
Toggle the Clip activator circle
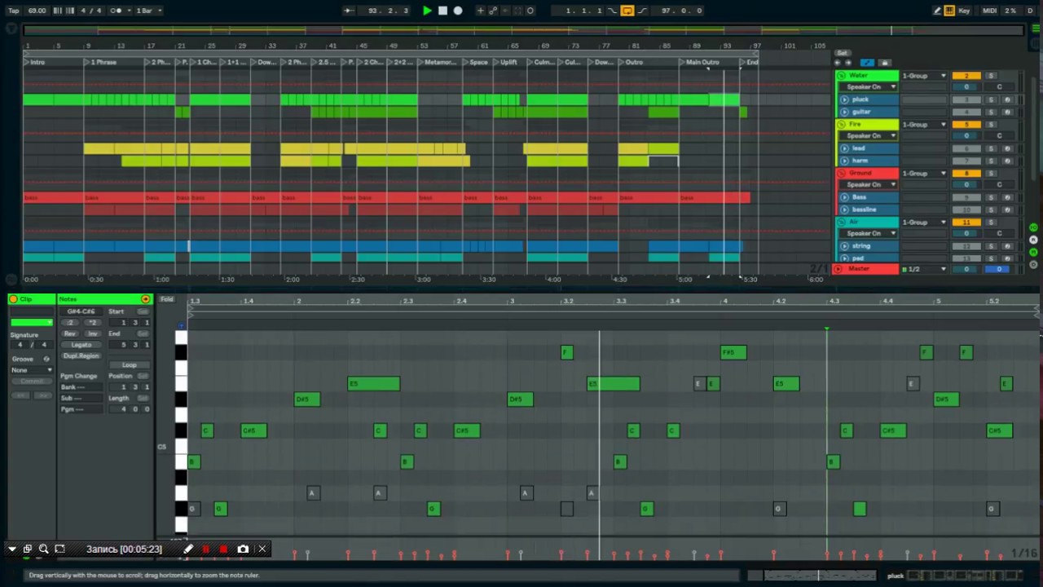(x=14, y=299)
